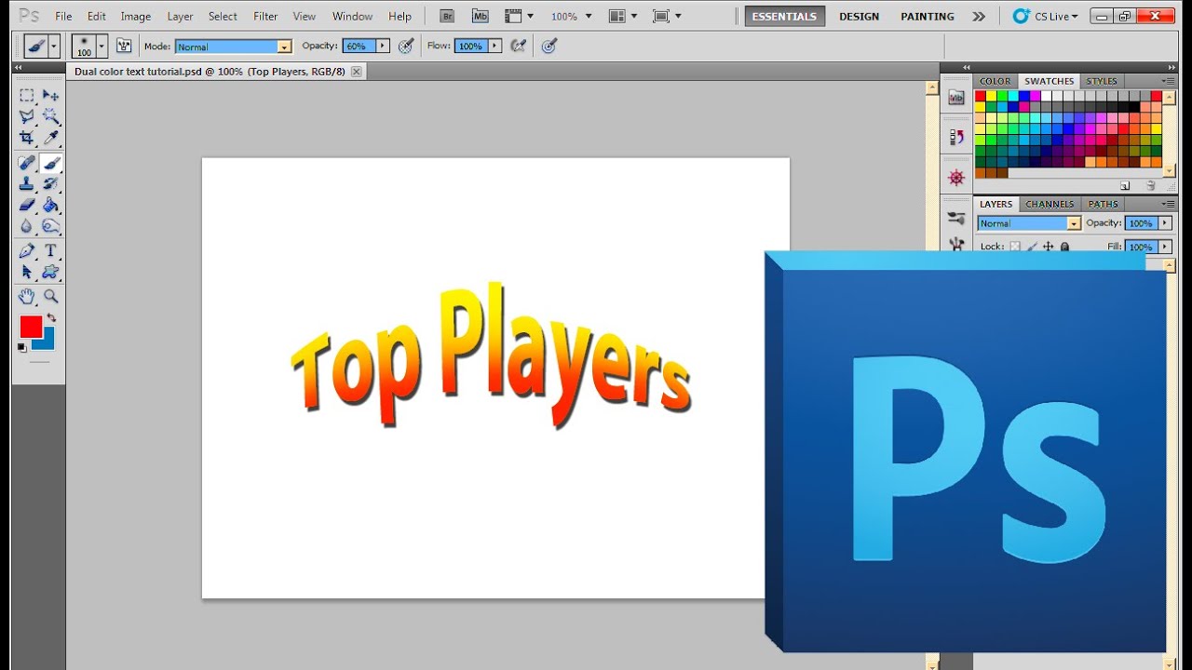Screen dimensions: 1192x670
Task: Open the History collapsed panel icon
Action: [956, 138]
